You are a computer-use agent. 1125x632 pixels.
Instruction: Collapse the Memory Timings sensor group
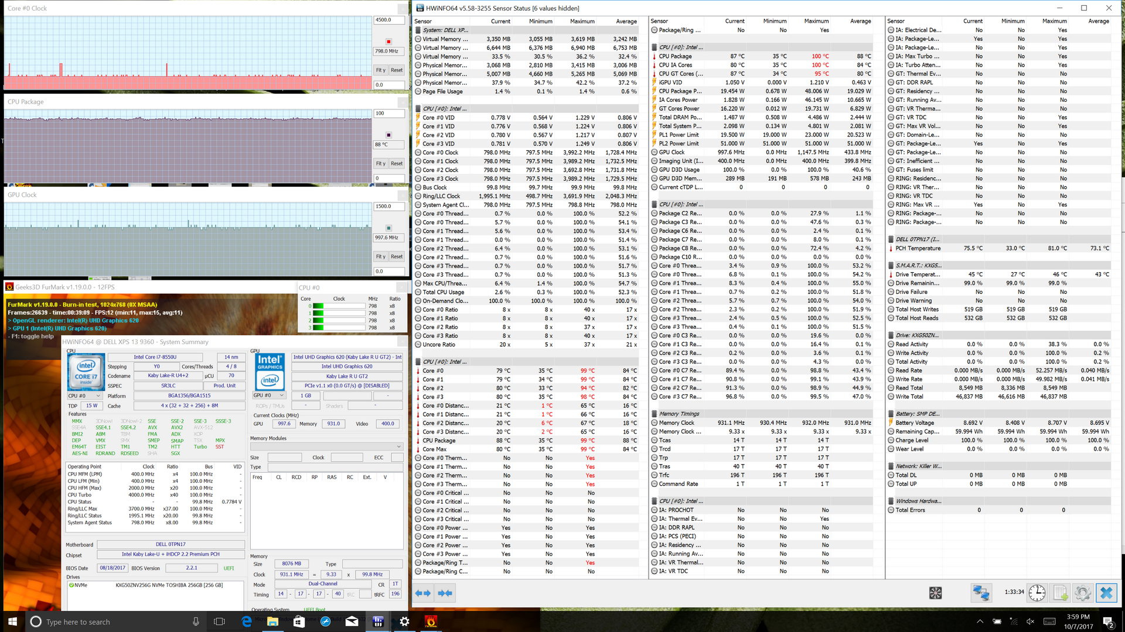point(679,414)
